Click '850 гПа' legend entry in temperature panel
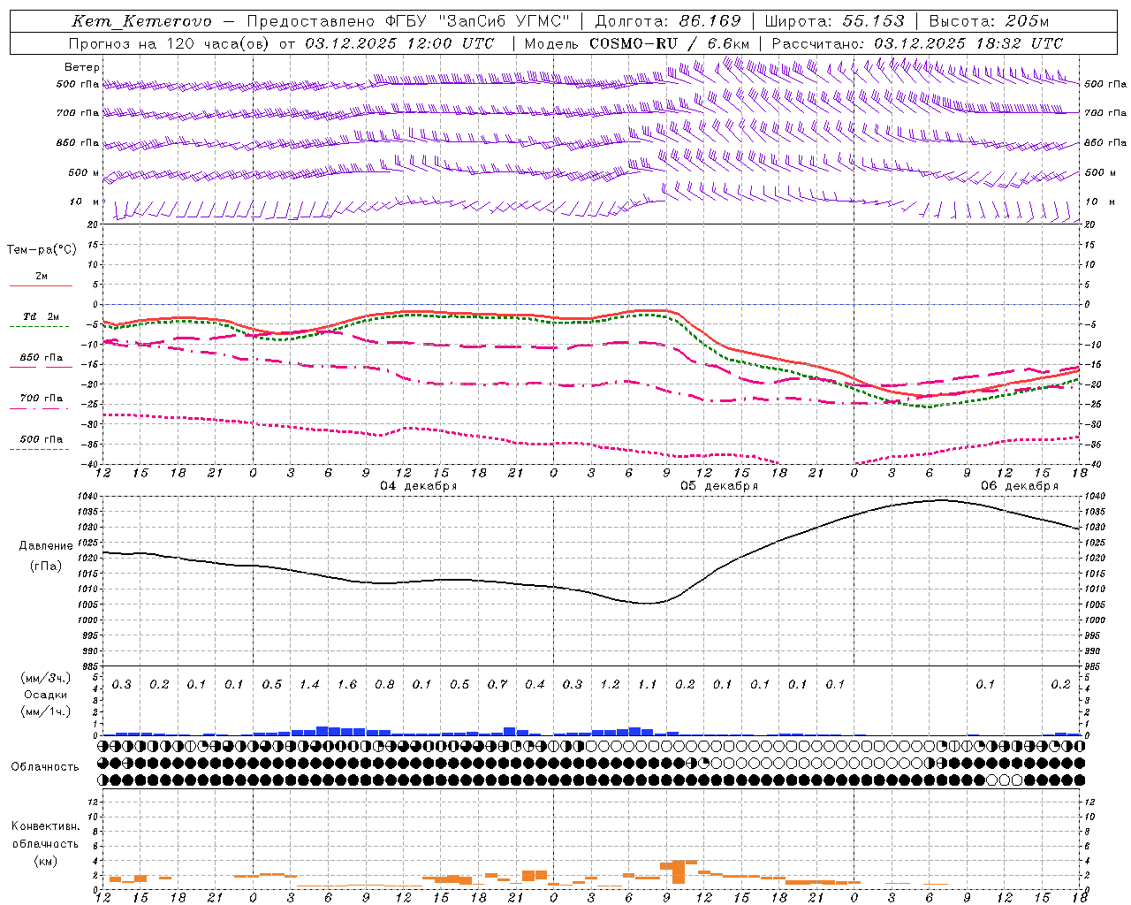Viewport: 1131px width, 905px height. (42, 358)
